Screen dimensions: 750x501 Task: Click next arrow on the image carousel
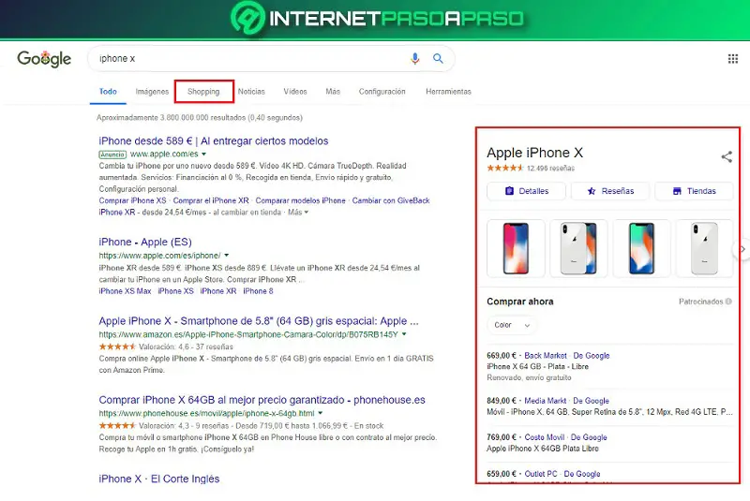point(742,249)
